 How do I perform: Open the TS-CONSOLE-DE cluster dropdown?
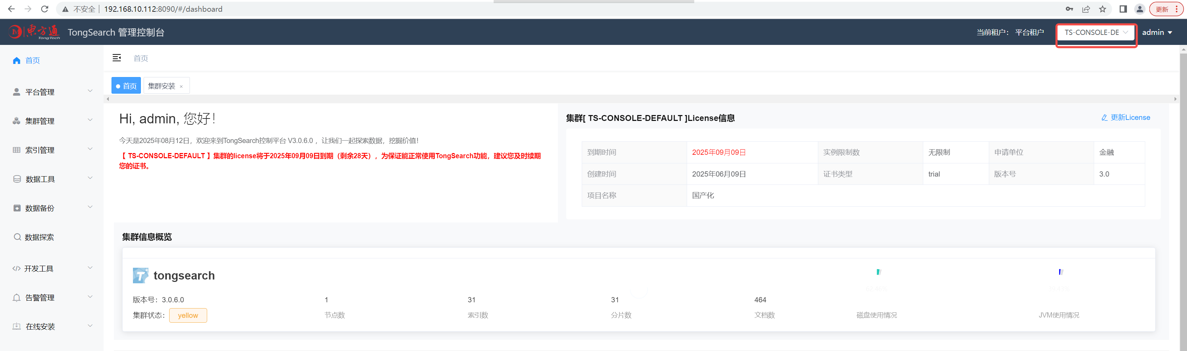click(x=1096, y=32)
